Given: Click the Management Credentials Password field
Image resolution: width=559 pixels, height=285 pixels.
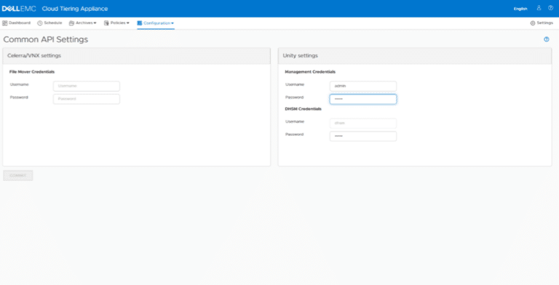Looking at the screenshot, I should (363, 99).
